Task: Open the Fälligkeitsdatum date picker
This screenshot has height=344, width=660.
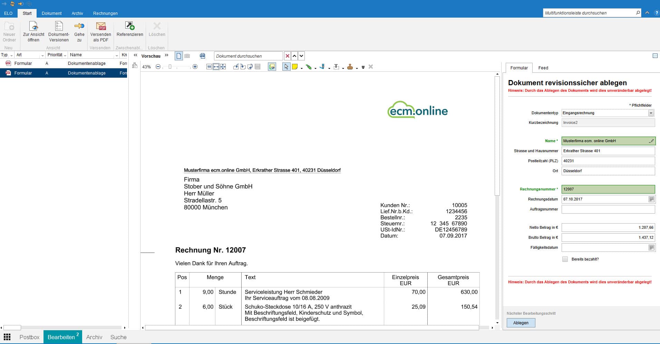Action: point(651,247)
